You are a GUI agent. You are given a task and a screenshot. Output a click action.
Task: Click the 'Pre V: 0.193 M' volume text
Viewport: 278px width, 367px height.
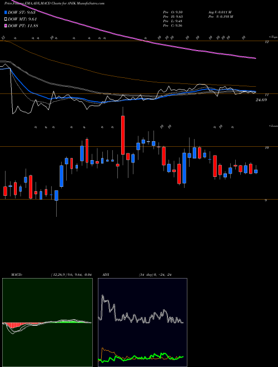coord(220,17)
